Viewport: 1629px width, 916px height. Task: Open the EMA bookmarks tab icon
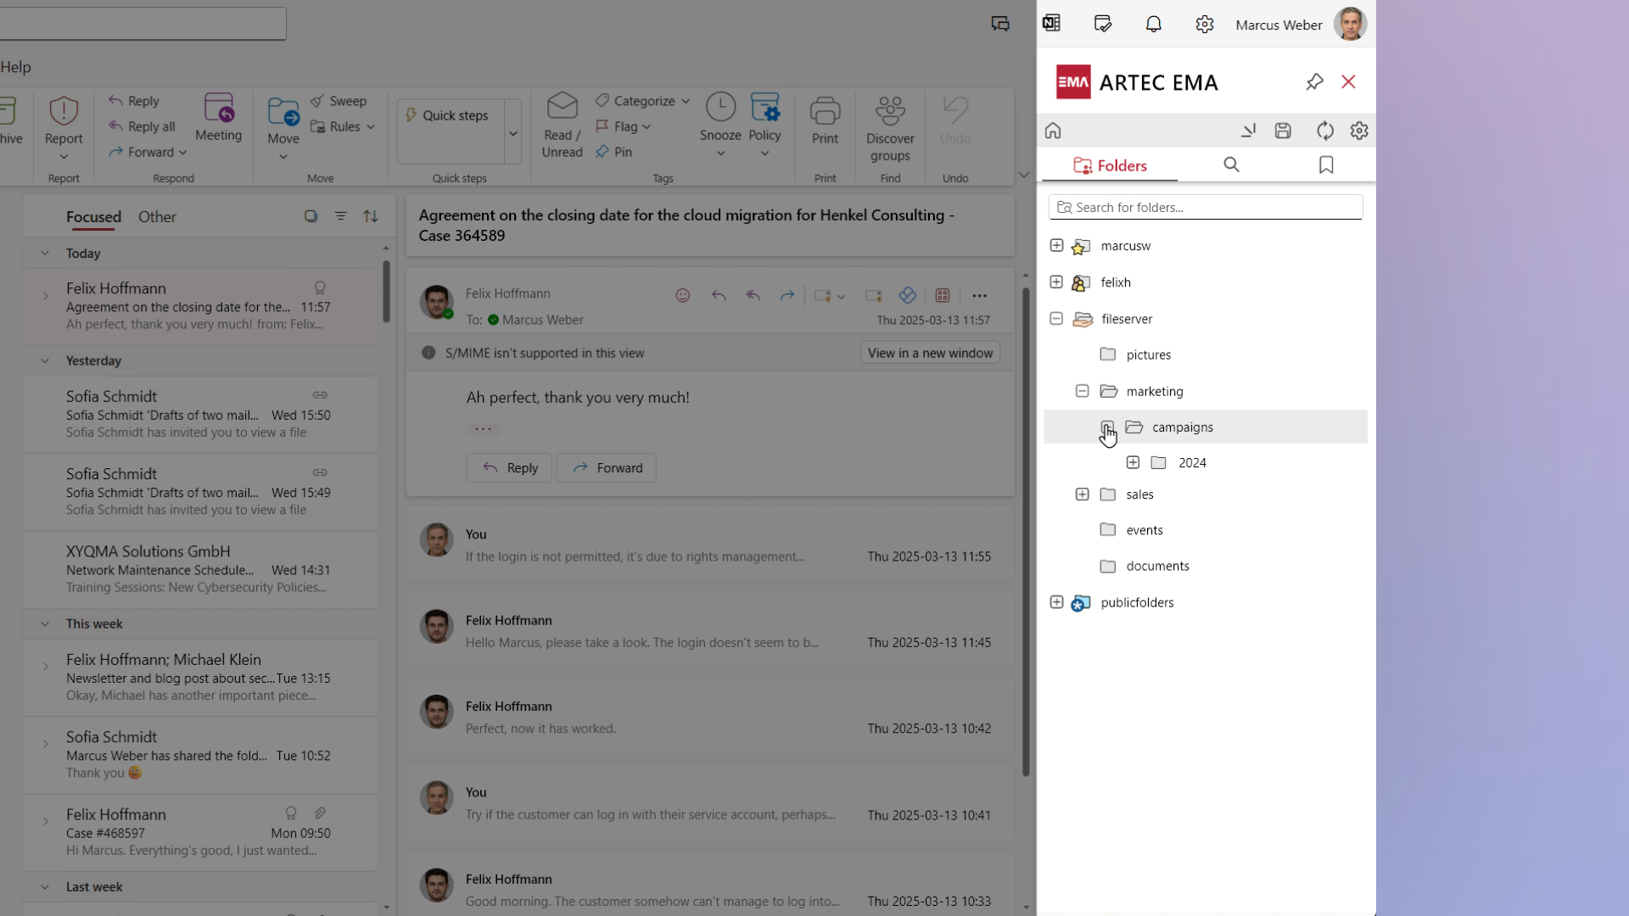point(1326,165)
